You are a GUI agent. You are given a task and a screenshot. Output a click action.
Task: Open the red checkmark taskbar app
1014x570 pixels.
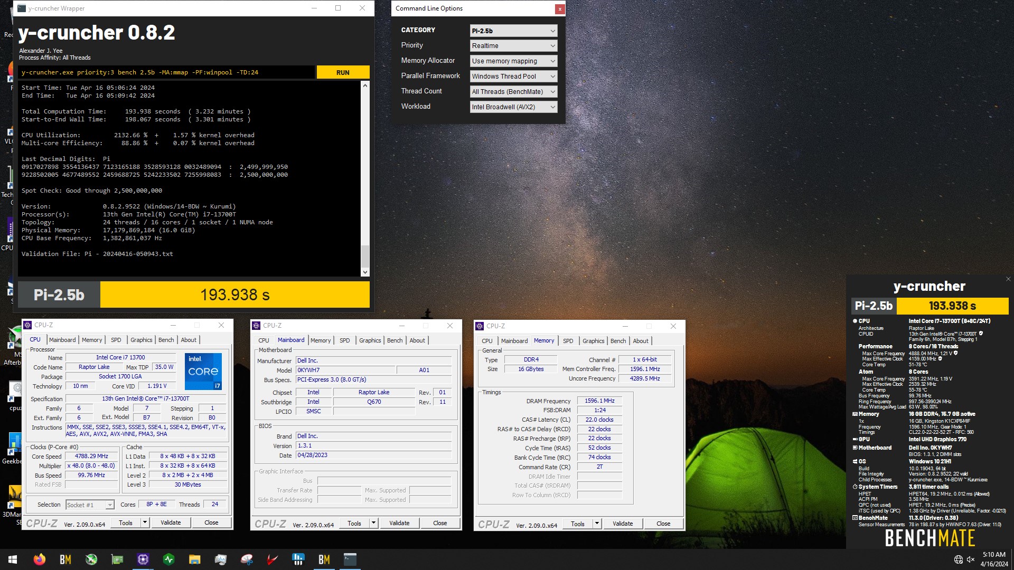(x=273, y=559)
